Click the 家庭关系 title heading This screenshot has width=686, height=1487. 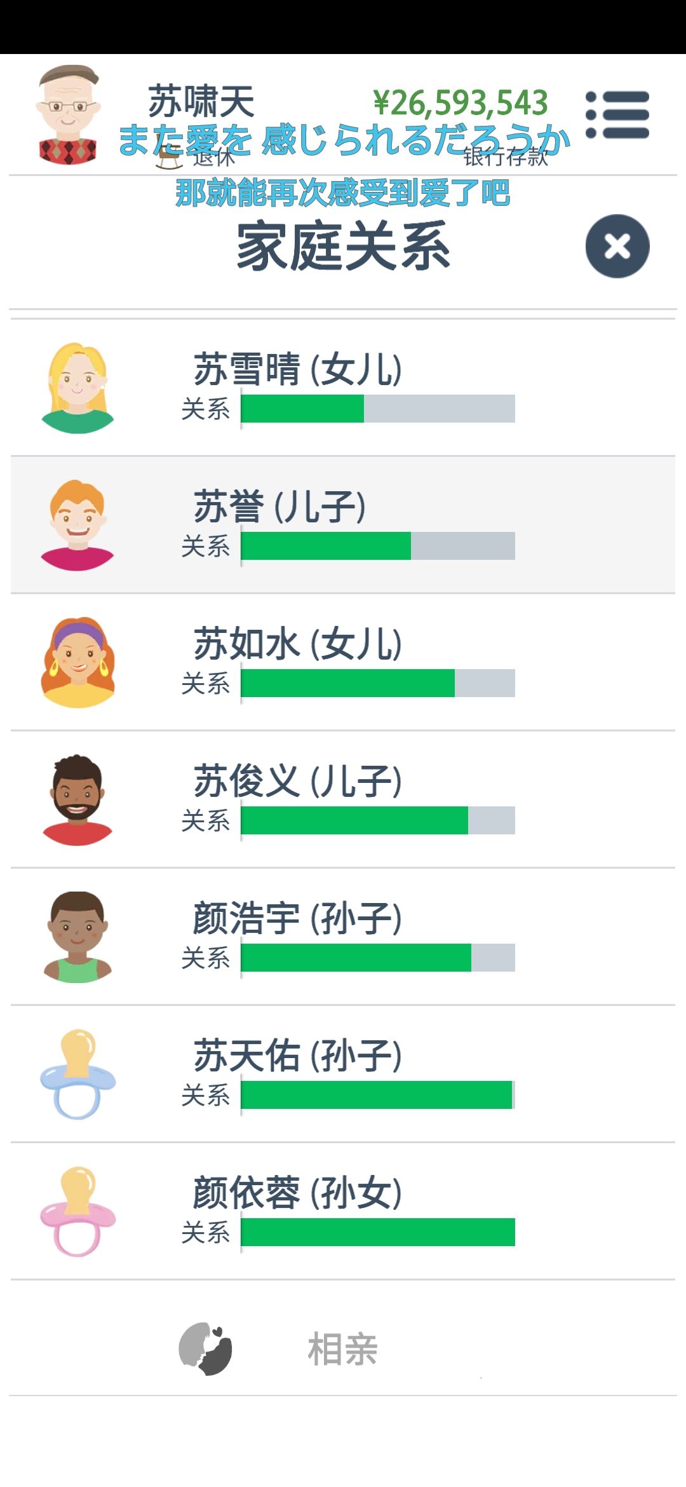pyautogui.click(x=343, y=247)
